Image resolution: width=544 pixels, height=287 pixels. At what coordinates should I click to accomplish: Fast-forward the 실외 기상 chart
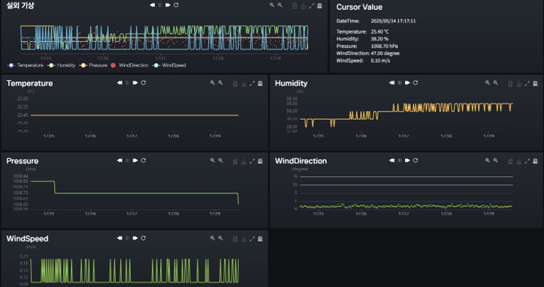pyautogui.click(x=168, y=5)
